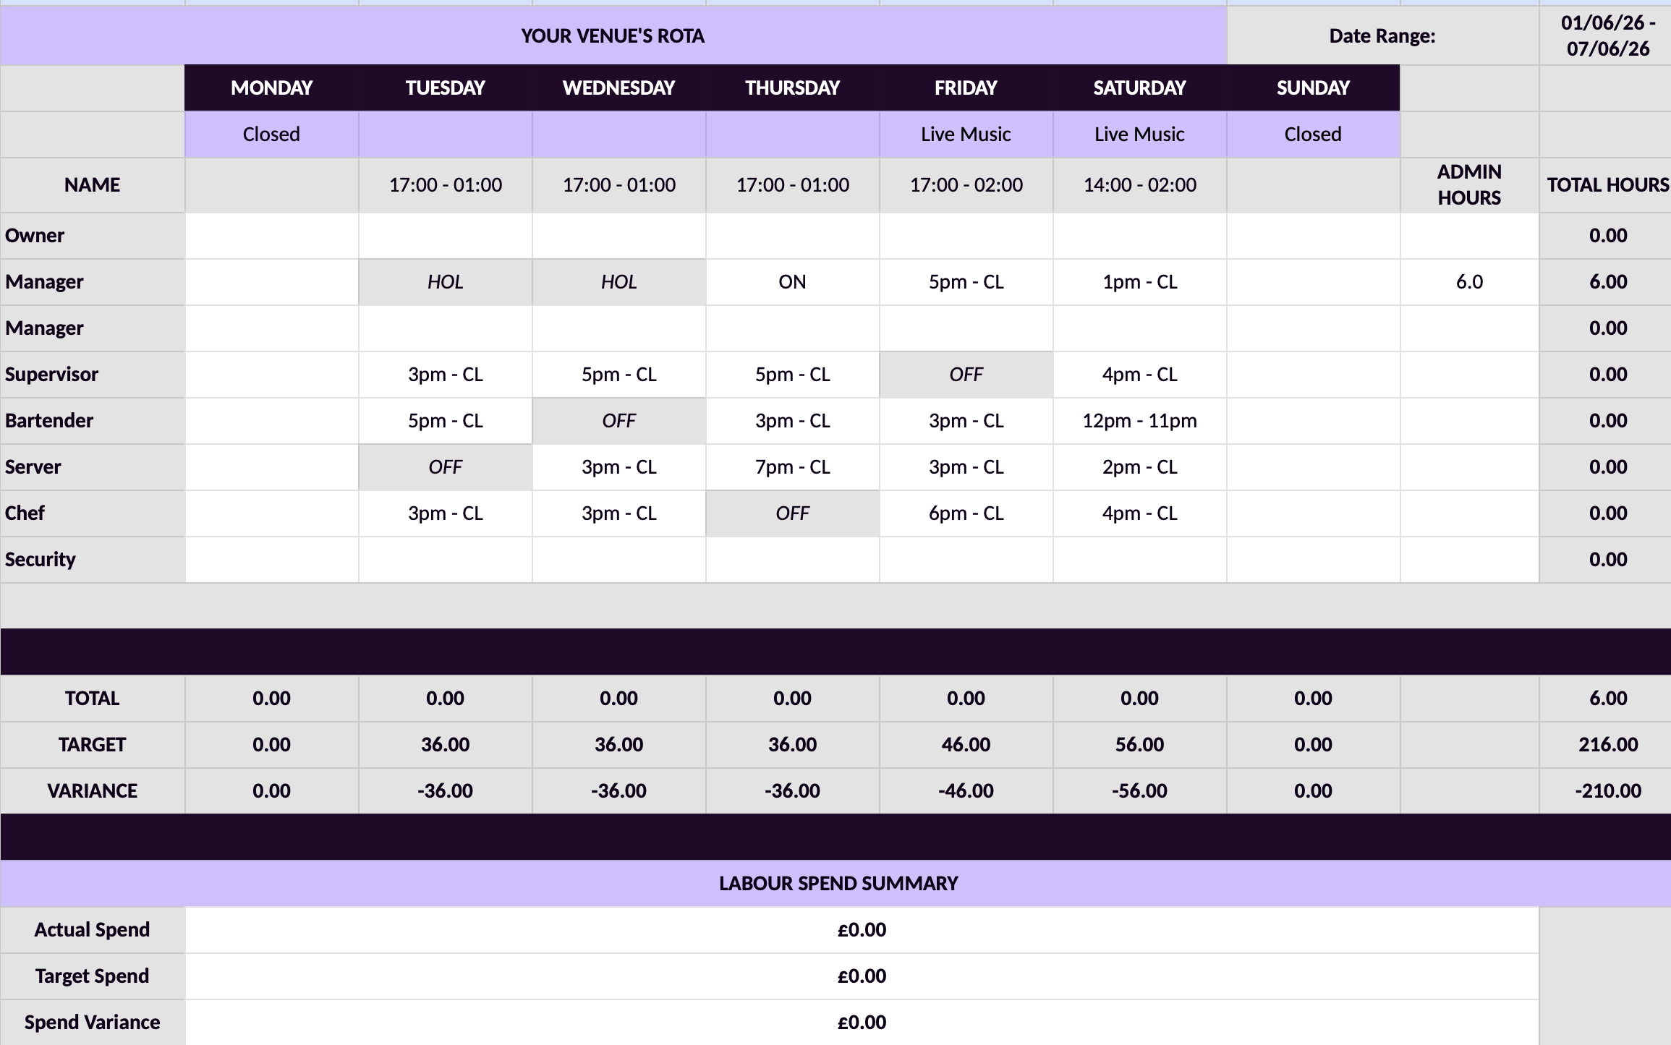Select Saturday's -56.00 variance value
Viewport: 1671px width, 1045px height.
[x=1139, y=791]
